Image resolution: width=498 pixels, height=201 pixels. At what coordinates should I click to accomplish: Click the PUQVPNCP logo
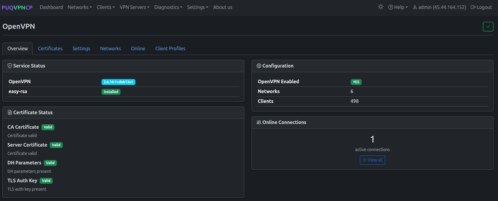17,7
